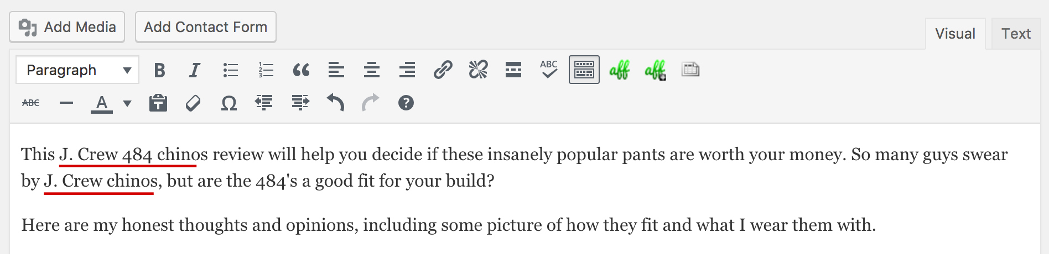Switch to the Visual editor tab
The image size is (1049, 254).
pos(955,34)
